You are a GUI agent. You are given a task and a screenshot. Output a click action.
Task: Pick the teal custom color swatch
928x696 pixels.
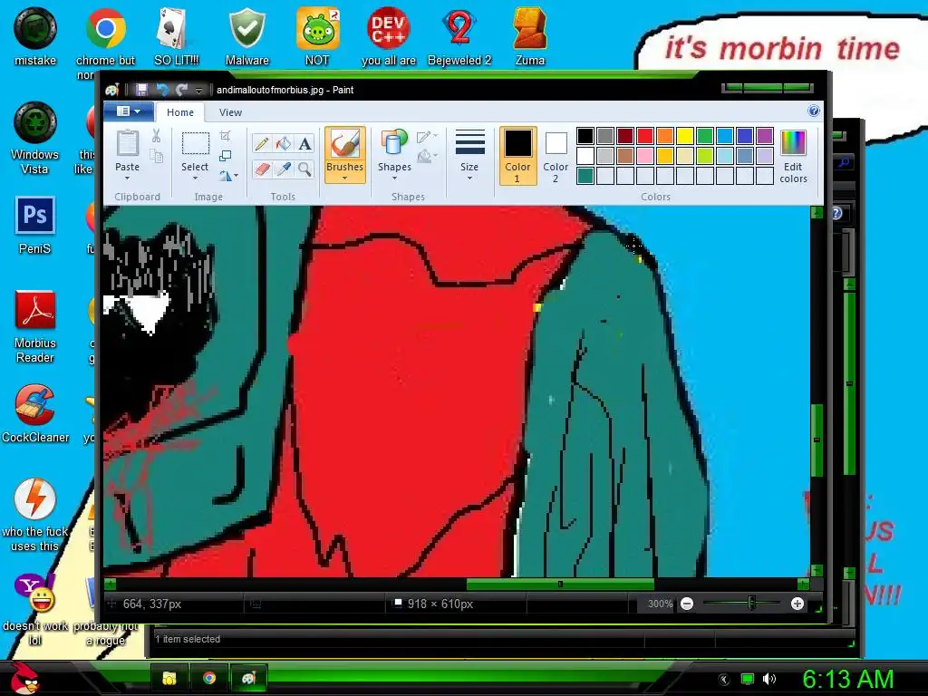point(585,176)
